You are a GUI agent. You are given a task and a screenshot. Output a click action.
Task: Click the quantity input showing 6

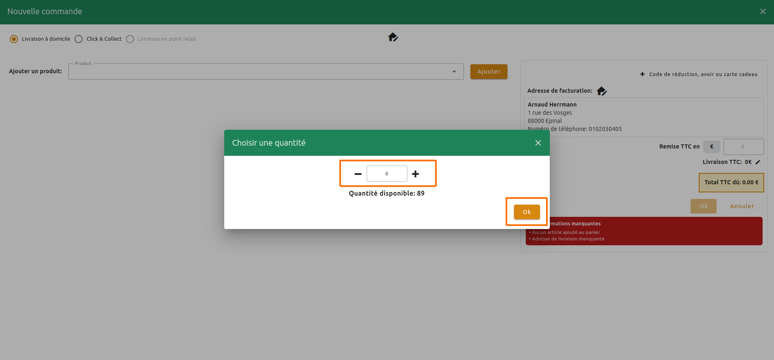387,174
